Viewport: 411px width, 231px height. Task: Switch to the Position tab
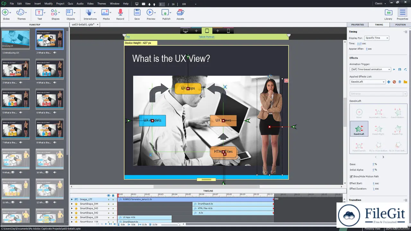tap(400, 25)
